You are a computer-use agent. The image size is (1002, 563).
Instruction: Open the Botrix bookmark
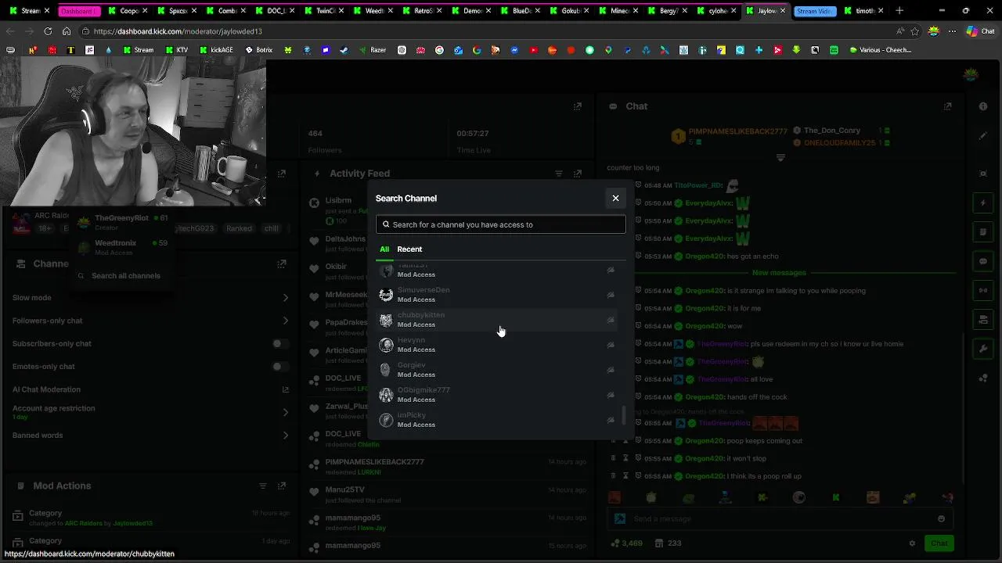point(259,50)
